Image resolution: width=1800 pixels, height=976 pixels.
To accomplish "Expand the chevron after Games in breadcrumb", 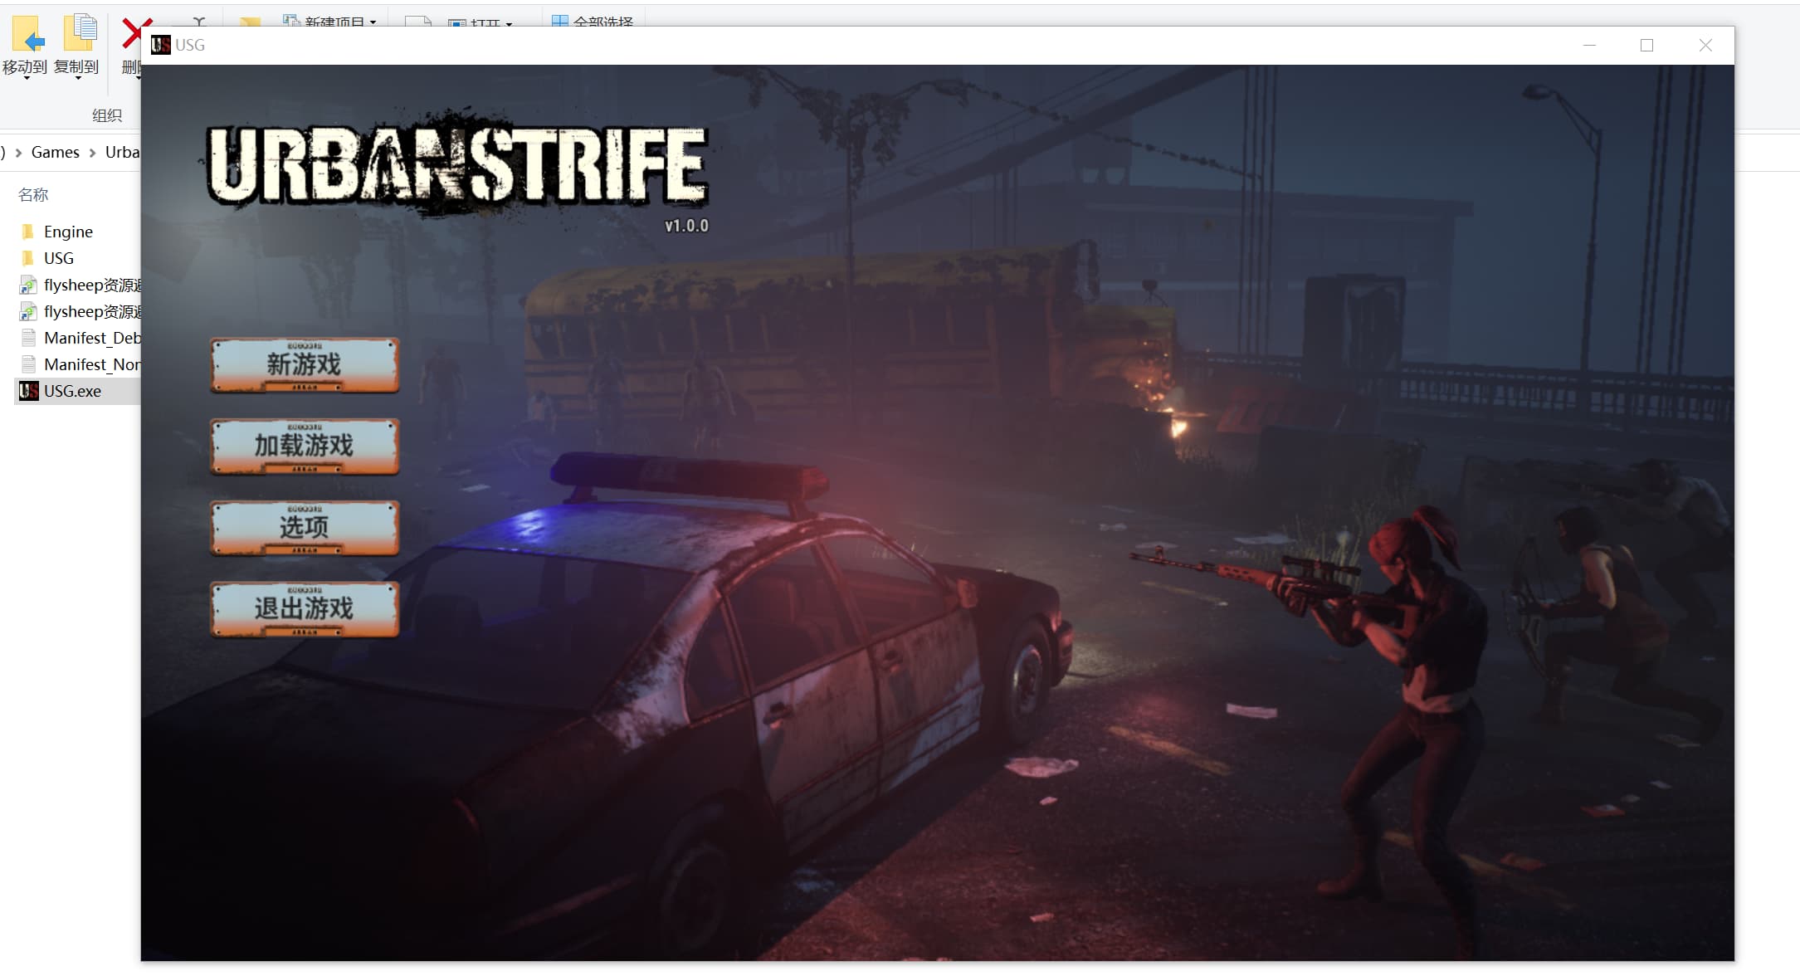I will pyautogui.click(x=92, y=153).
